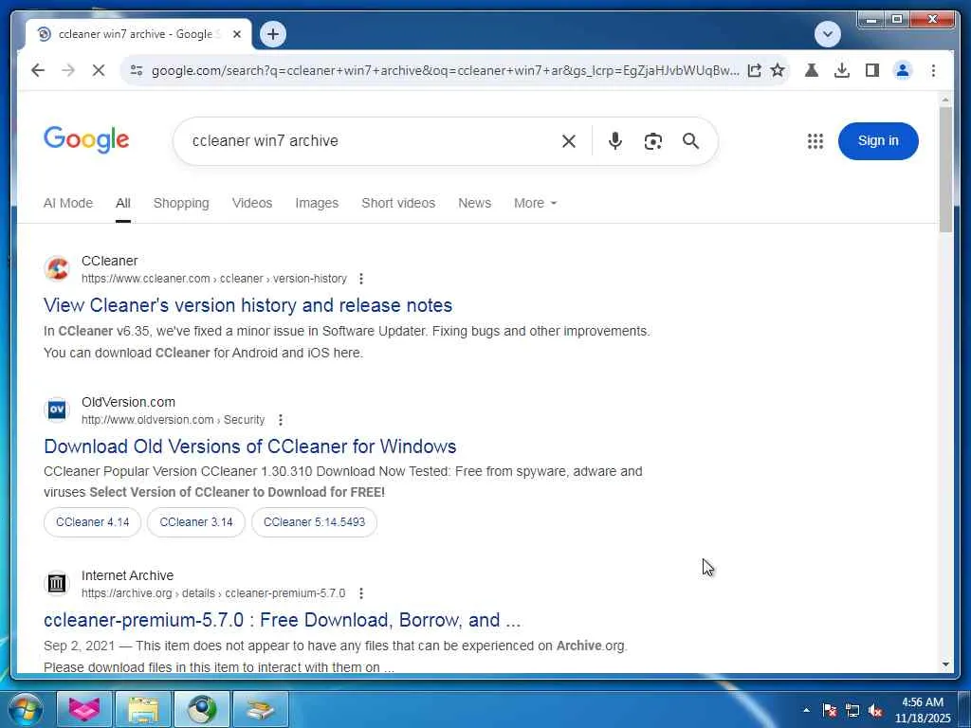Switch to Short videos results
This screenshot has width=971, height=728.
398,203
